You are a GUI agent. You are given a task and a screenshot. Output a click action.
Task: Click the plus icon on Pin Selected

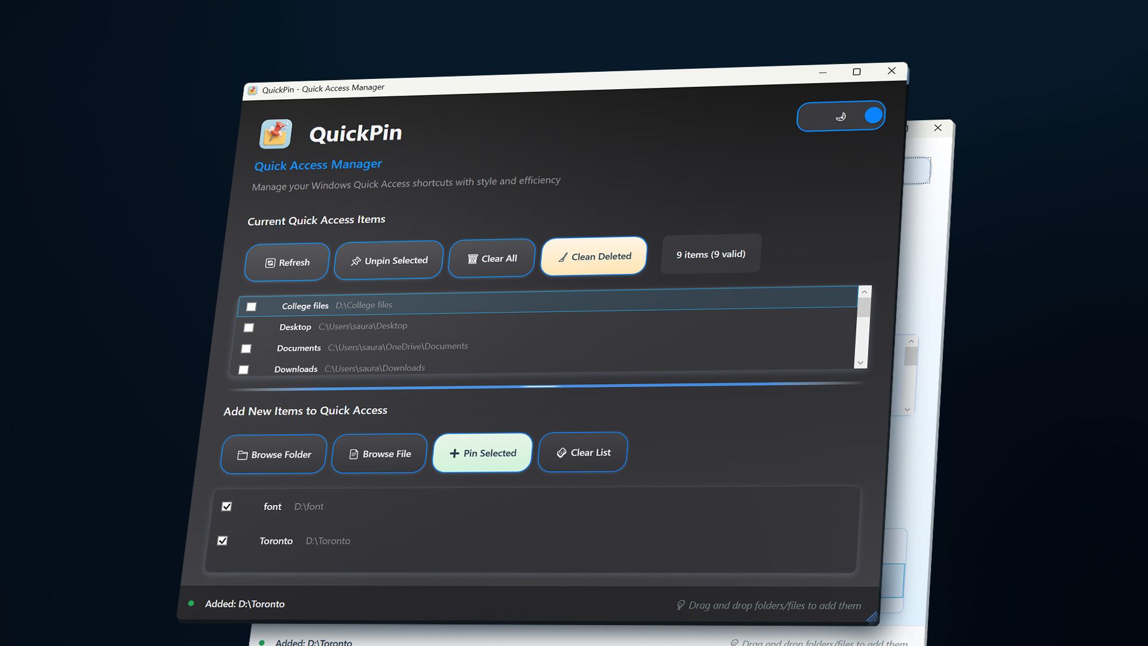point(454,453)
